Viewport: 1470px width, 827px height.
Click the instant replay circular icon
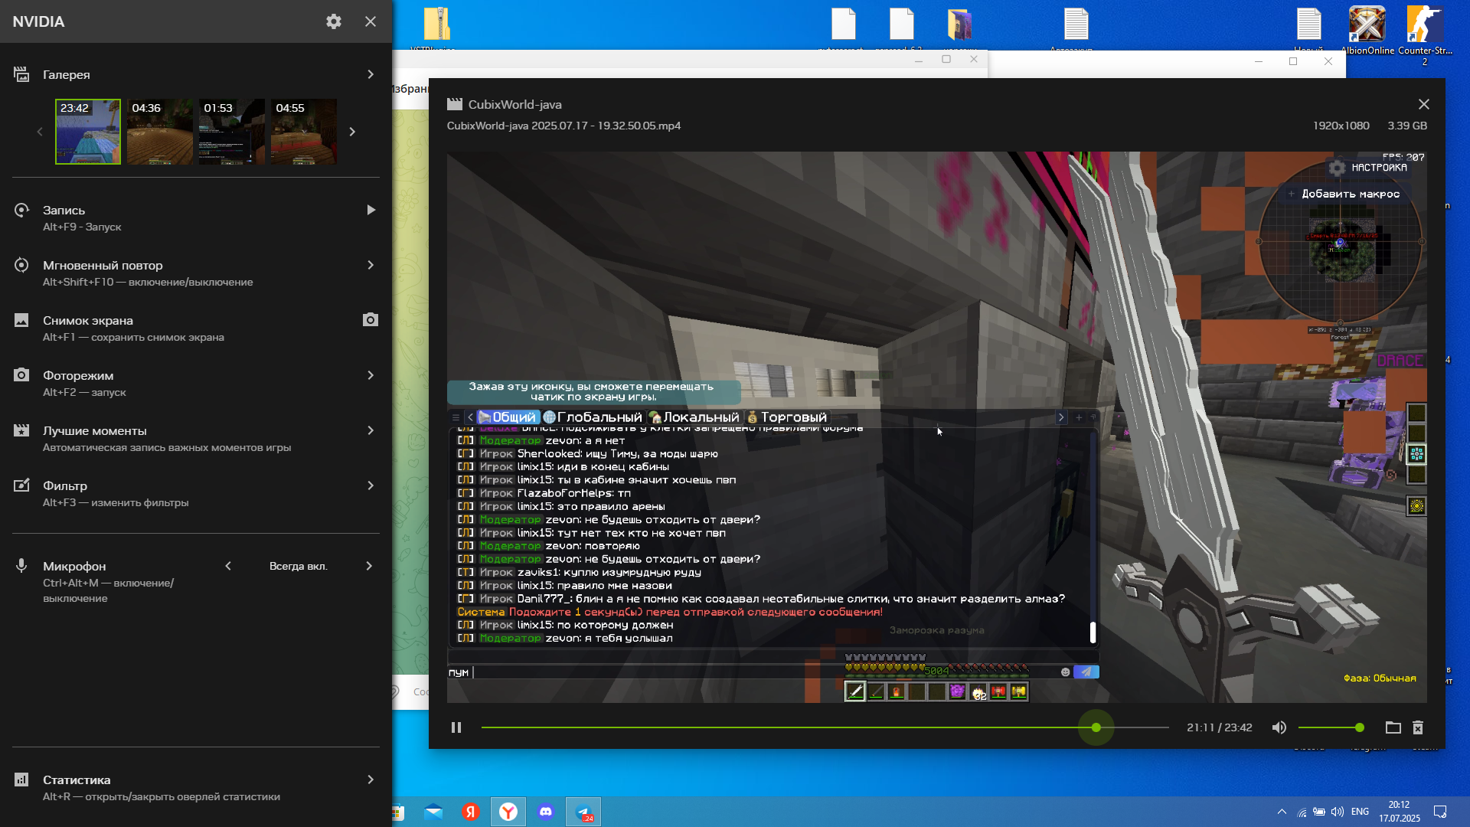click(21, 265)
